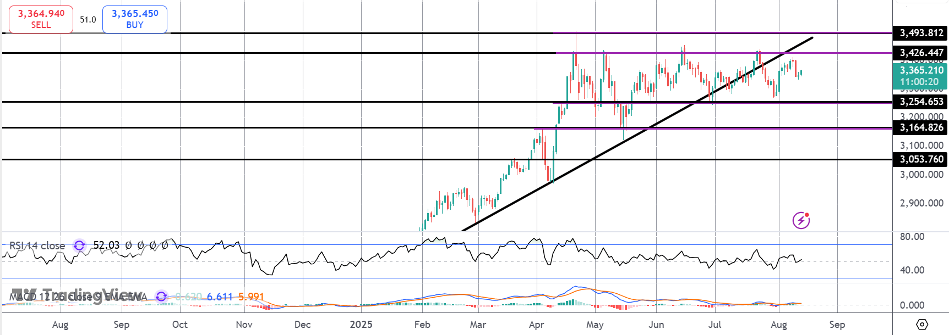Click the 3,000.000 price scale value

[921, 175]
